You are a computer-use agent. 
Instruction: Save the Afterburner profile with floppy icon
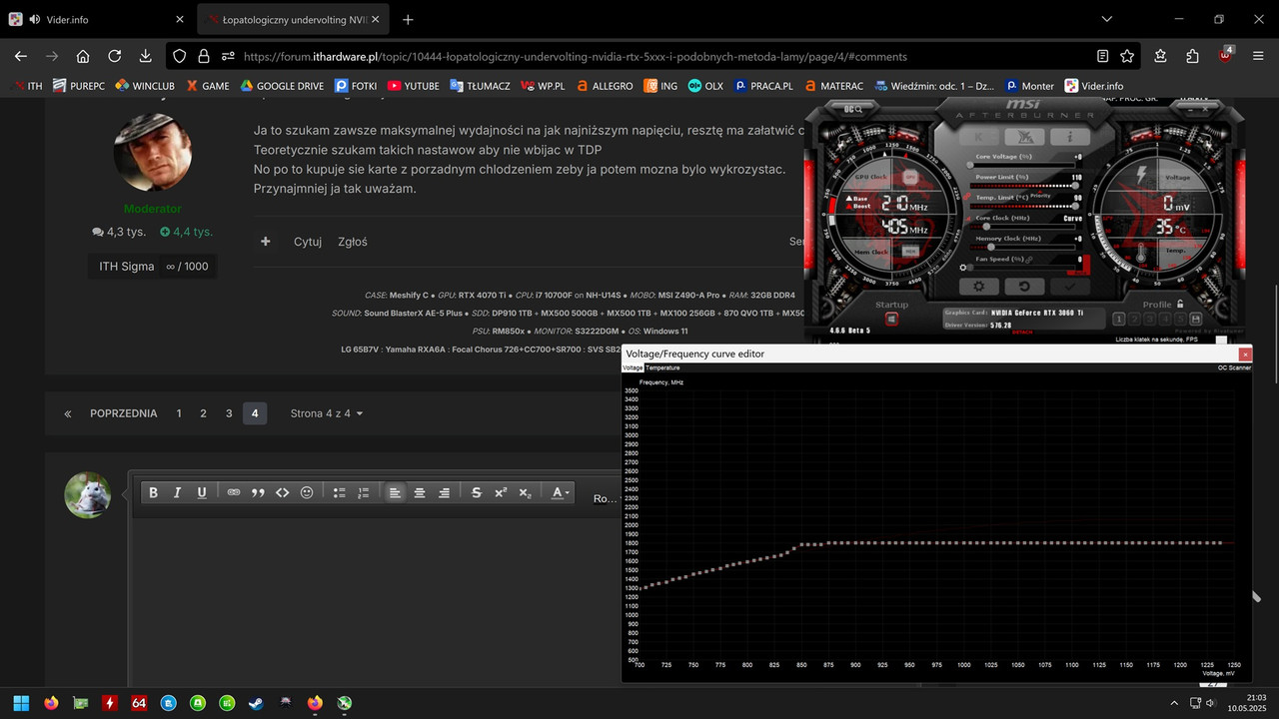tap(1196, 319)
